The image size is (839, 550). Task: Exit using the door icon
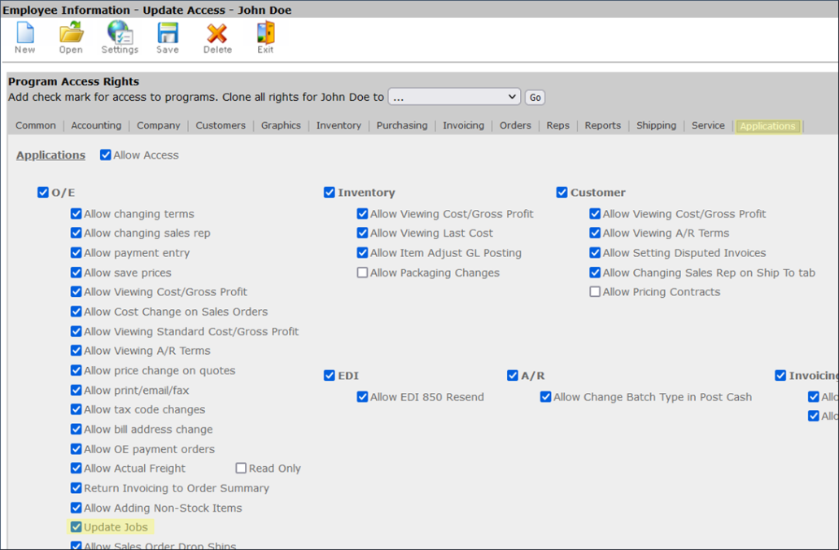pyautogui.click(x=265, y=33)
